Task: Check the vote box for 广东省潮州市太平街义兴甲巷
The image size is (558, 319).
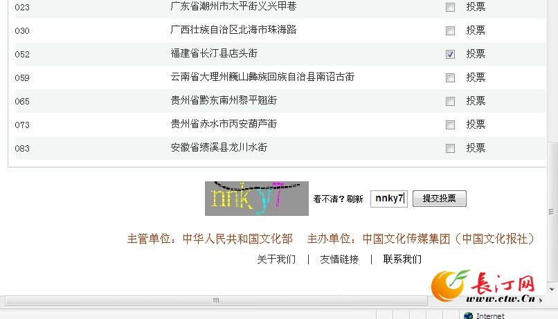Action: pos(450,8)
